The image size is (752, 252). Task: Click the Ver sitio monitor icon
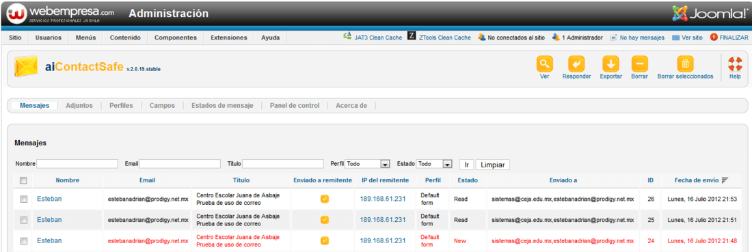pyautogui.click(x=675, y=38)
